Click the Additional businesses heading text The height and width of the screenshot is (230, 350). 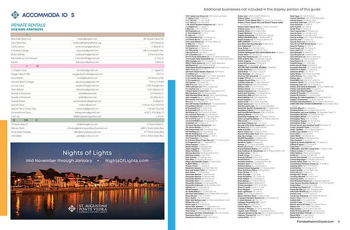pos(262,9)
